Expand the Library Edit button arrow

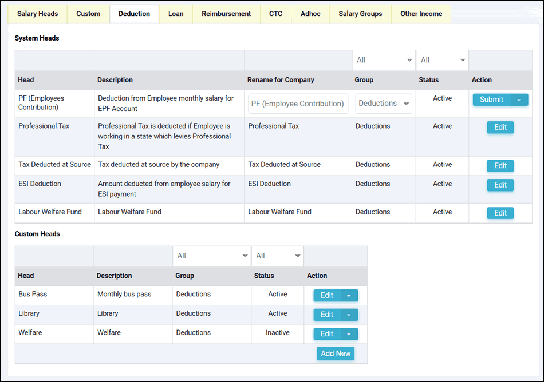[349, 315]
